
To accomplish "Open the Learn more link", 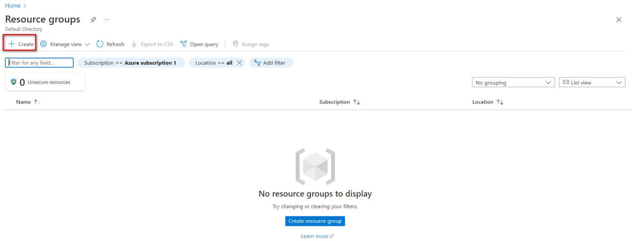I will pos(315,236).
